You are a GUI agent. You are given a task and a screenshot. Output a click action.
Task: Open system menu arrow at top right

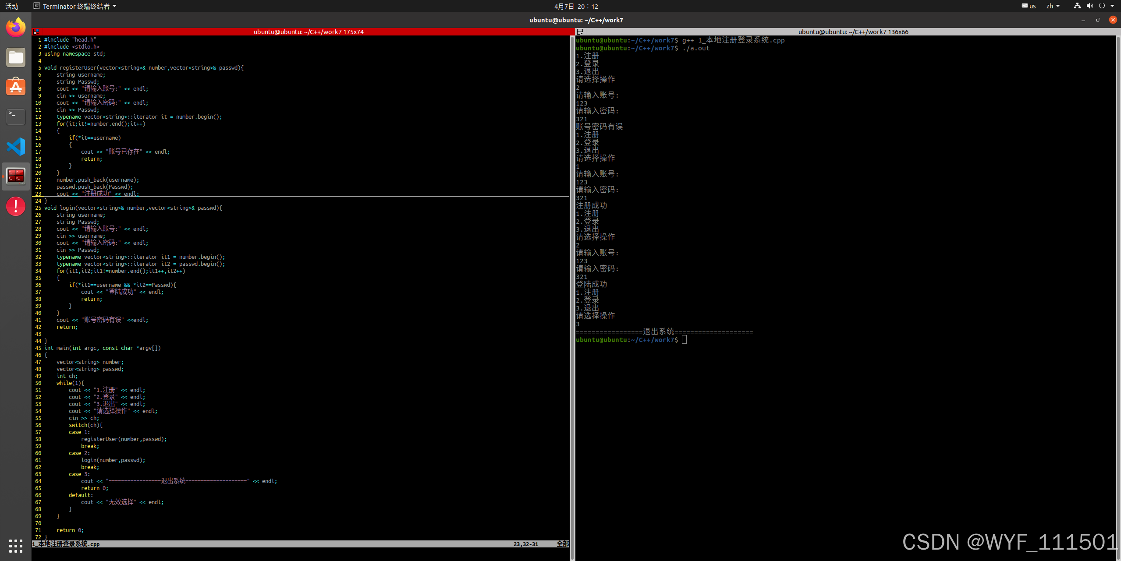point(1112,6)
